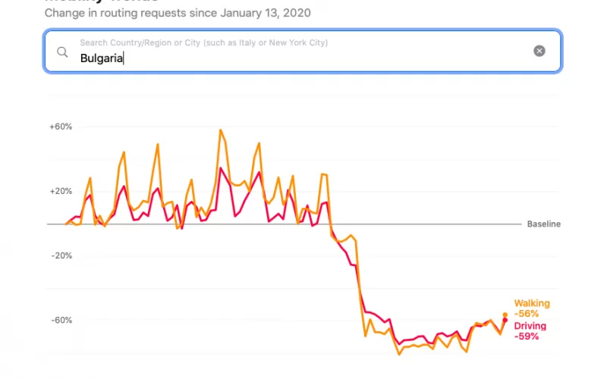The width and height of the screenshot is (607, 379).
Task: Click the -60% axis label
Action: pos(61,320)
